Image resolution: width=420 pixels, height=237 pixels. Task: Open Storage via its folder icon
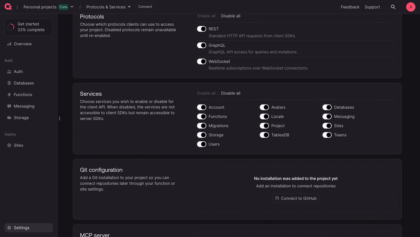click(9, 118)
